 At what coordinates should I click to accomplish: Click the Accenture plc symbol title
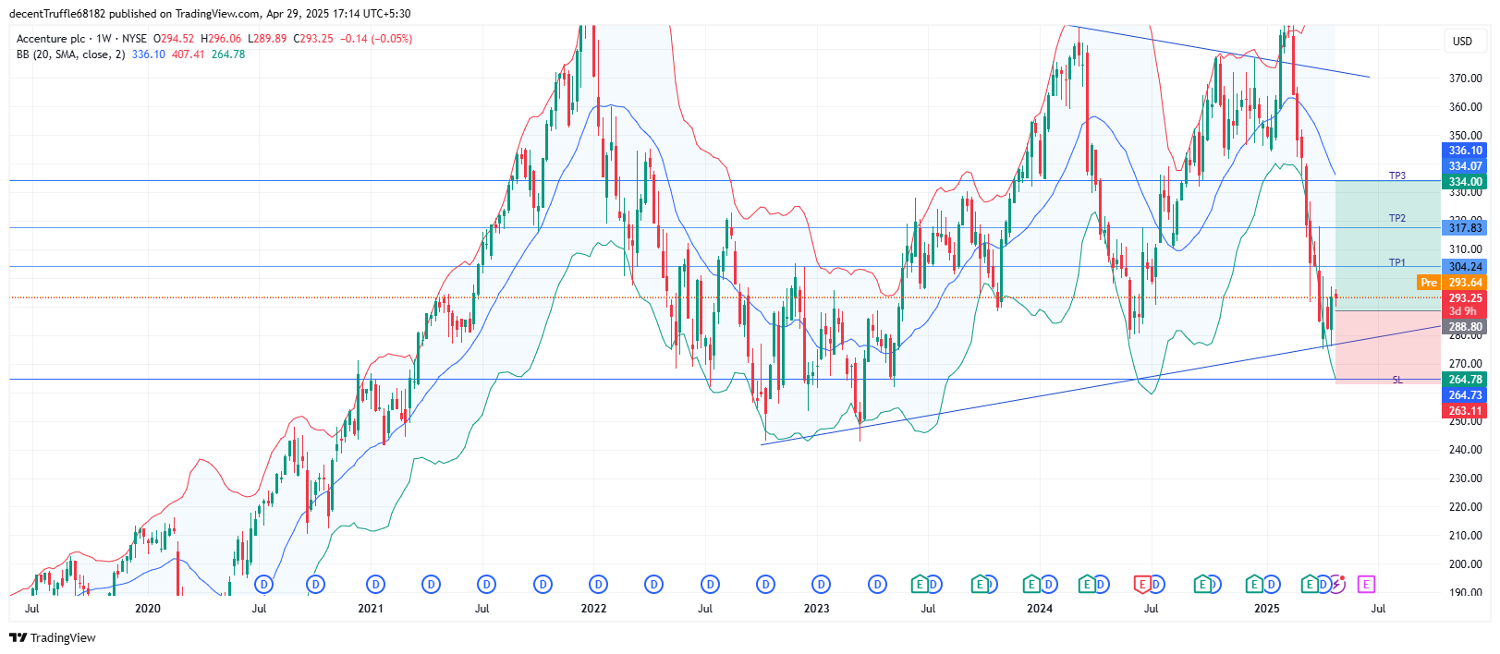click(50, 39)
